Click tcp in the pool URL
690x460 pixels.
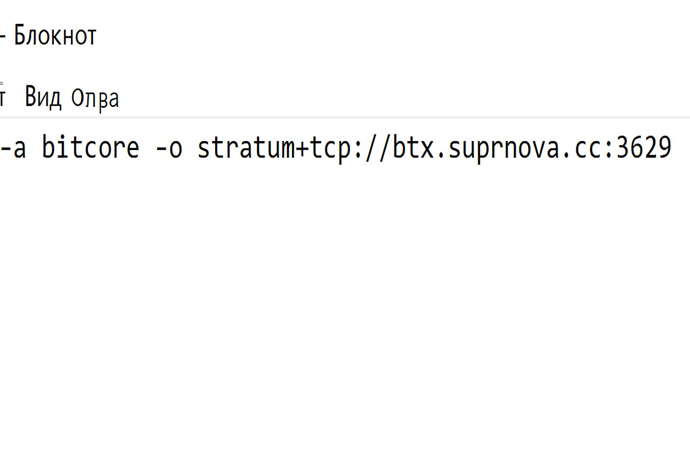pos(330,148)
